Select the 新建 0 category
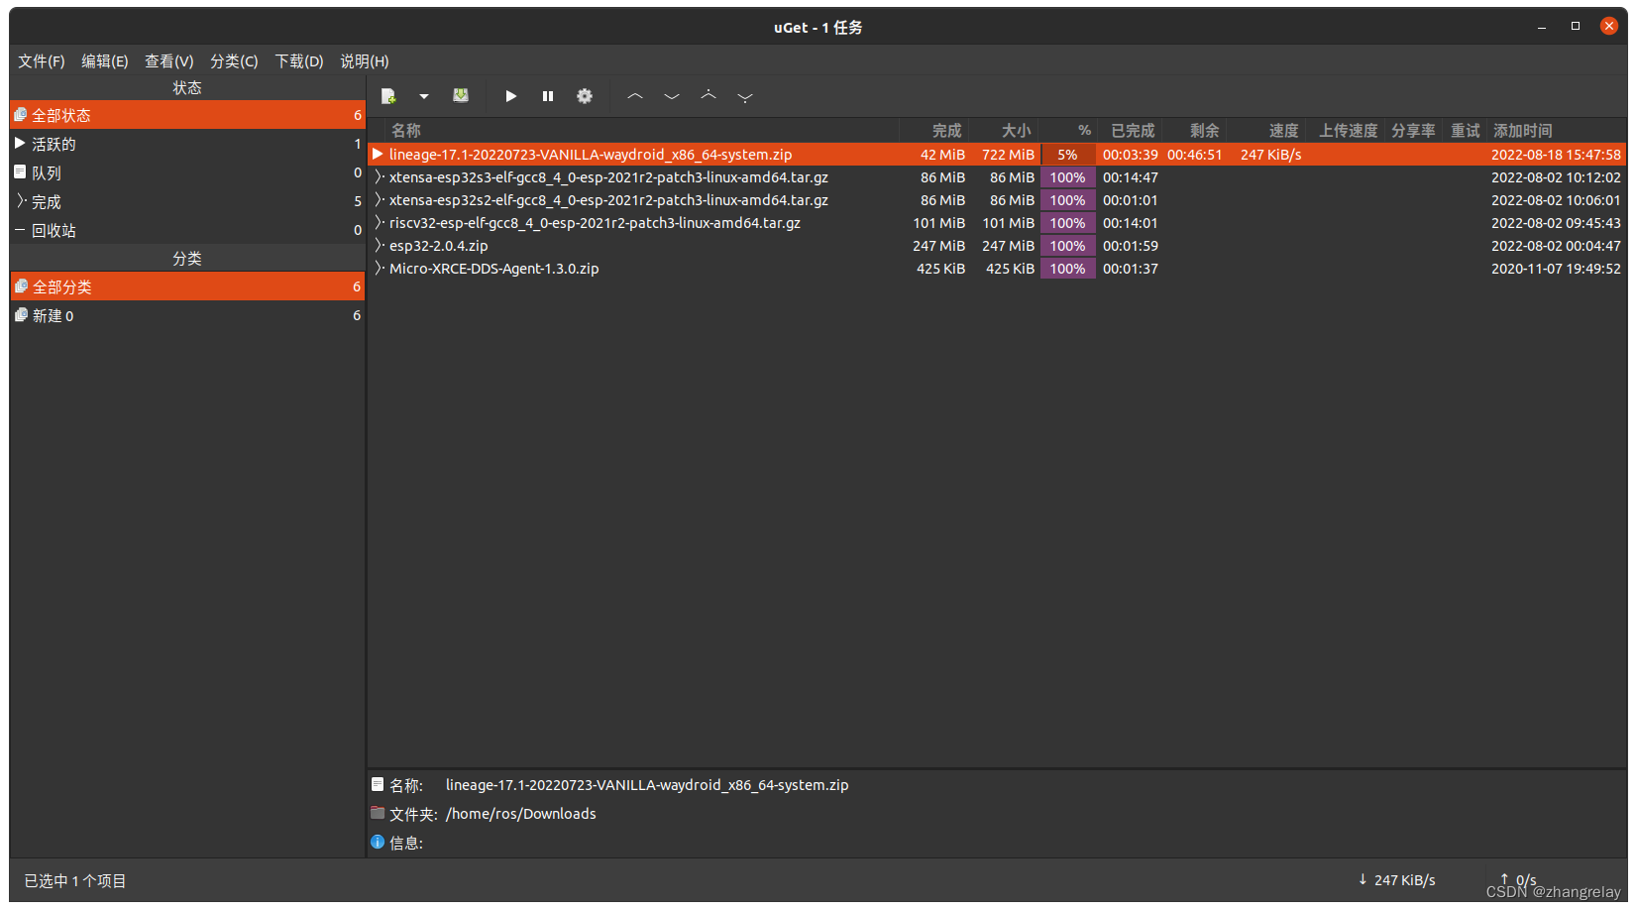This screenshot has height=911, width=1637. coord(53,314)
